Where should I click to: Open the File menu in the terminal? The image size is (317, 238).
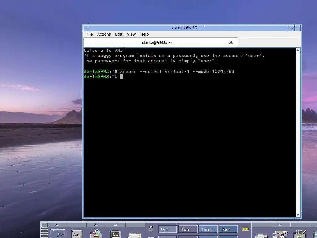pos(89,34)
